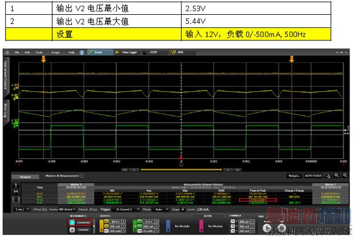The width and height of the screenshot is (354, 237).
Task: Click the CCDF graph icon
Action: click(146, 52)
